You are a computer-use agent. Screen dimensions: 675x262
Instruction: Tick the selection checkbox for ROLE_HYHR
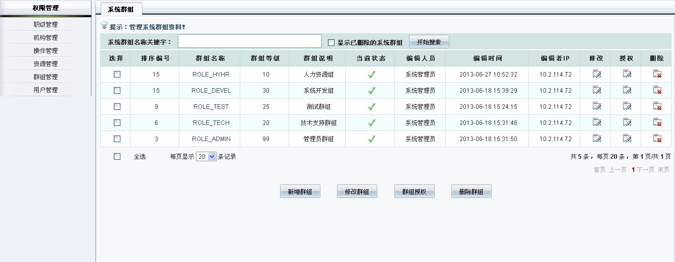coord(117,74)
